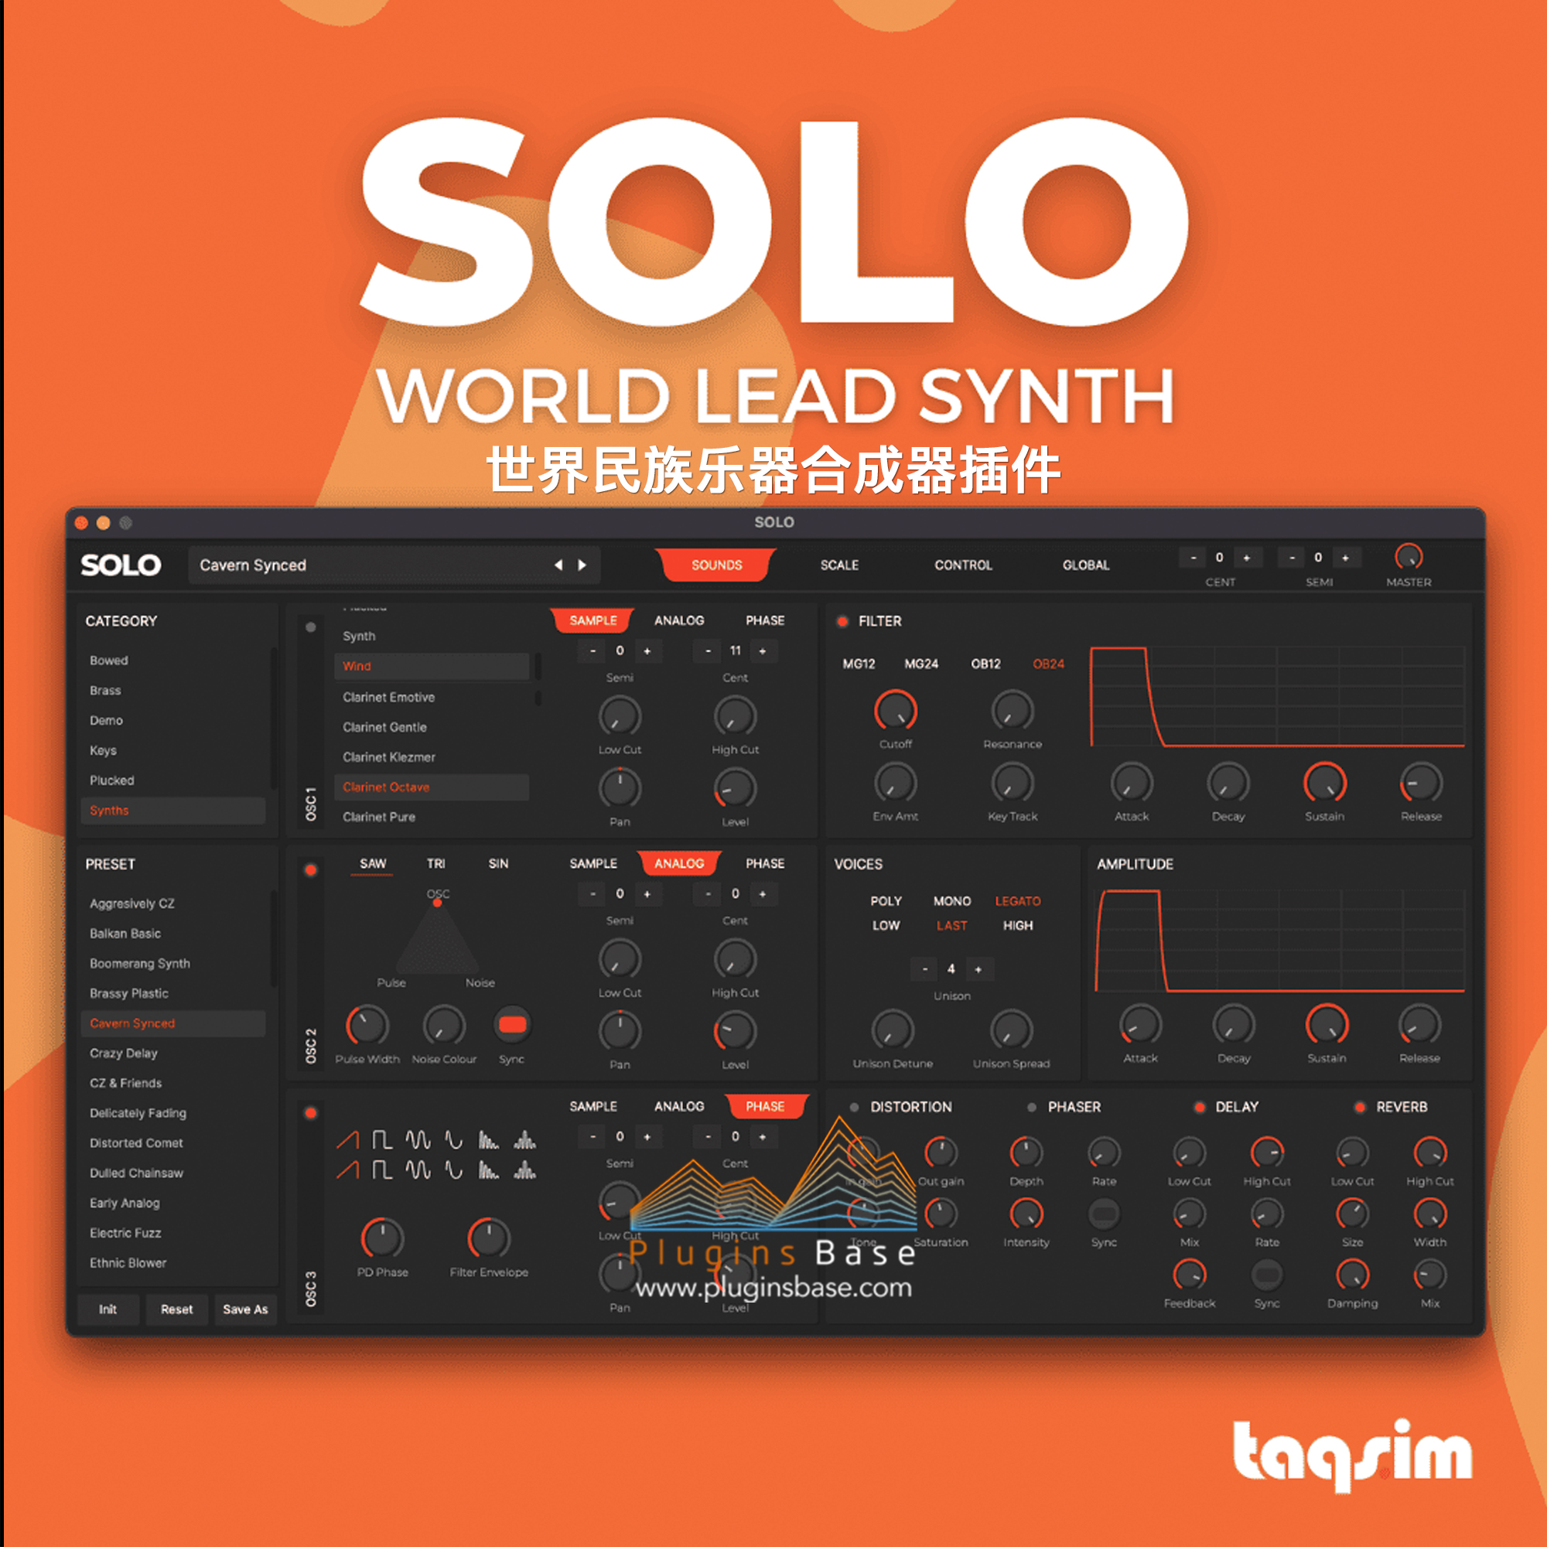
Task: Go to previous preset with left arrow
Action: 558,565
